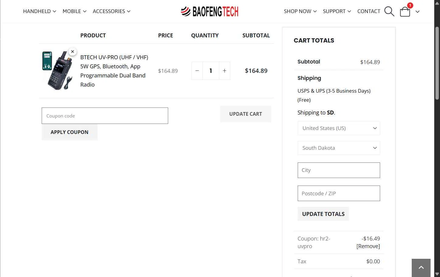Click the Postcode / ZIP field
This screenshot has height=277, width=440.
click(x=339, y=193)
